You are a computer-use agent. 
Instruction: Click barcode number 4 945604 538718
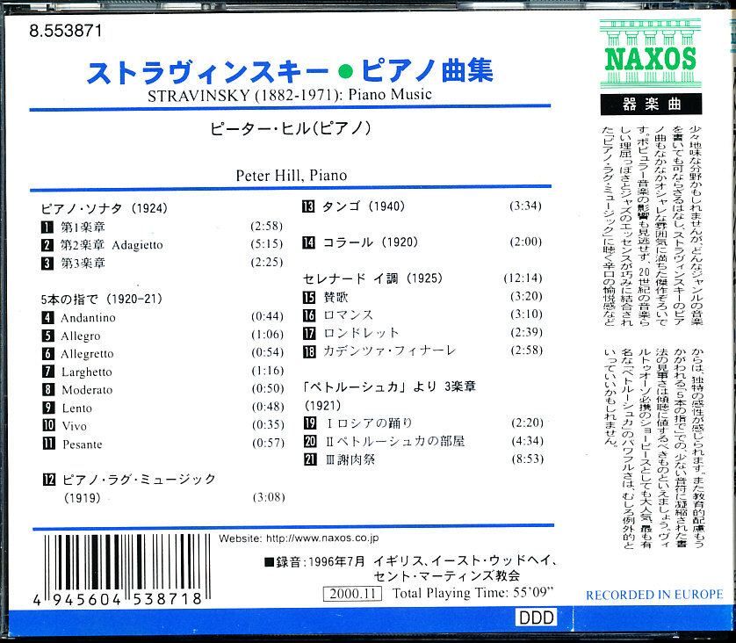tap(118, 599)
